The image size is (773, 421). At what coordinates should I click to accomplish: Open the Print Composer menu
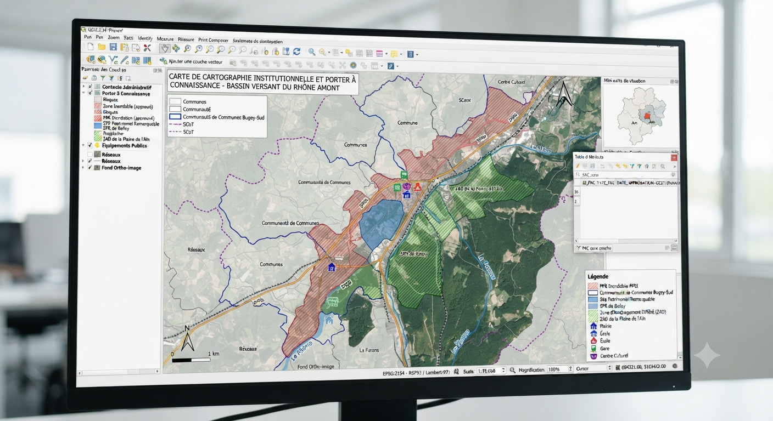pyautogui.click(x=214, y=40)
